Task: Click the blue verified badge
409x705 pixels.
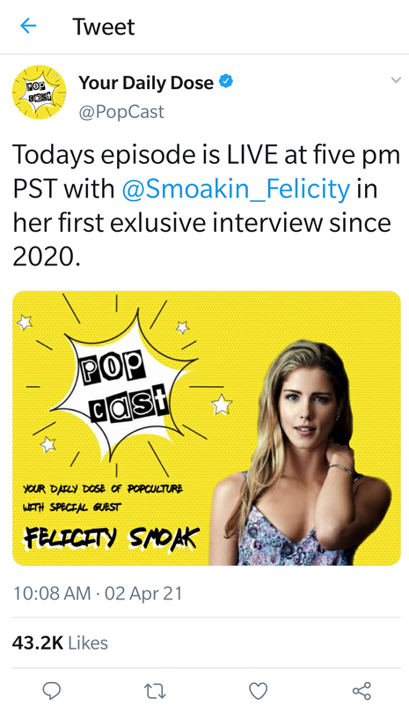Action: pos(226,82)
